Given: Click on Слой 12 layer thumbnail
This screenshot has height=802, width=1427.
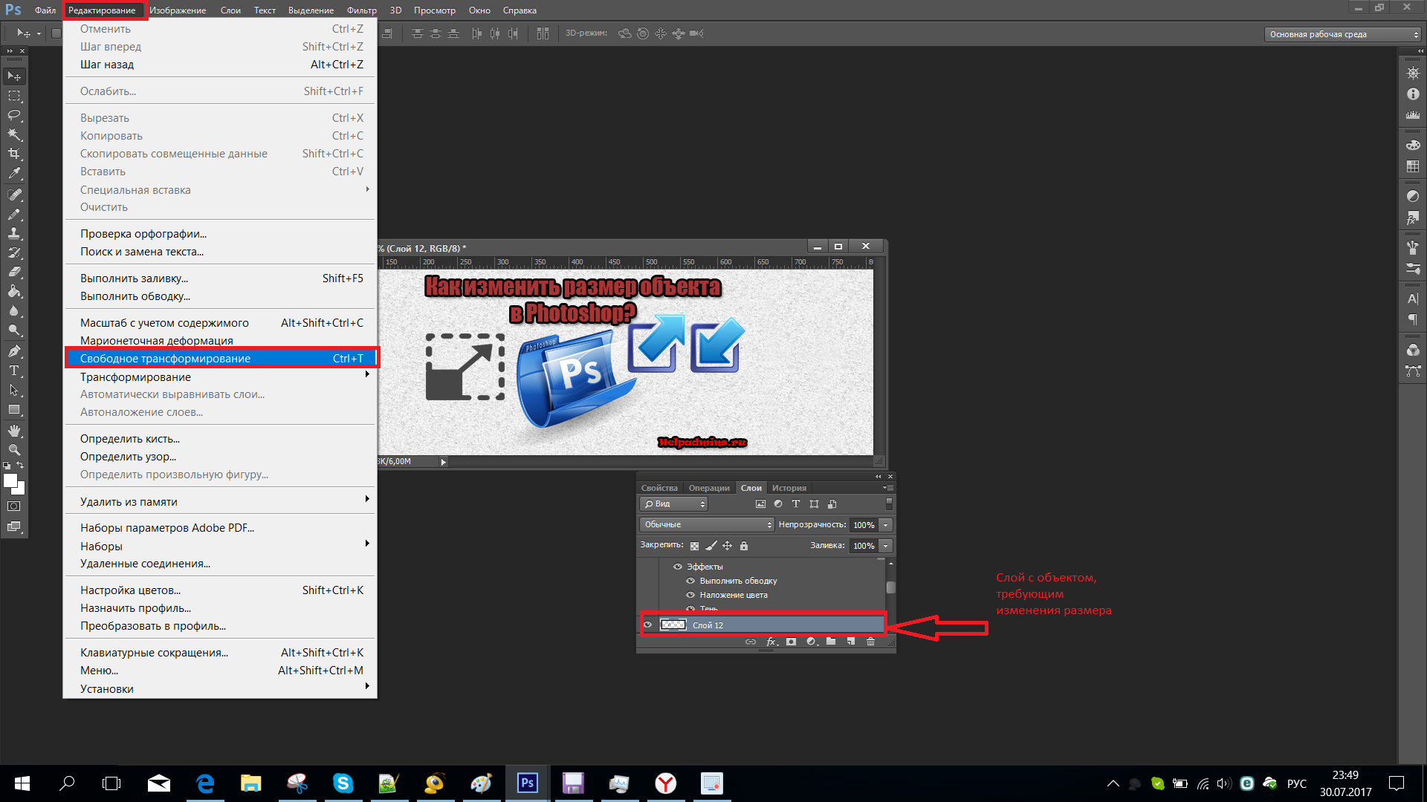Looking at the screenshot, I should click(673, 625).
